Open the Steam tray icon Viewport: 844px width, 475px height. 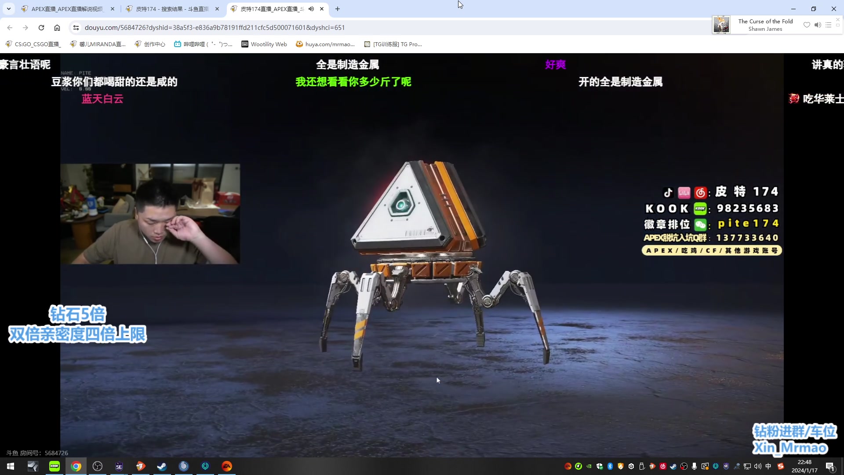673,466
